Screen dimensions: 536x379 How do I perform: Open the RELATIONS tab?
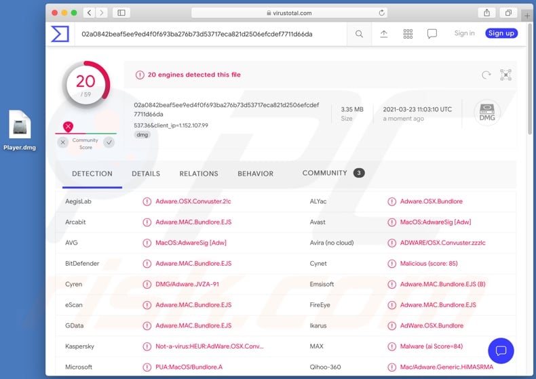[x=199, y=174]
